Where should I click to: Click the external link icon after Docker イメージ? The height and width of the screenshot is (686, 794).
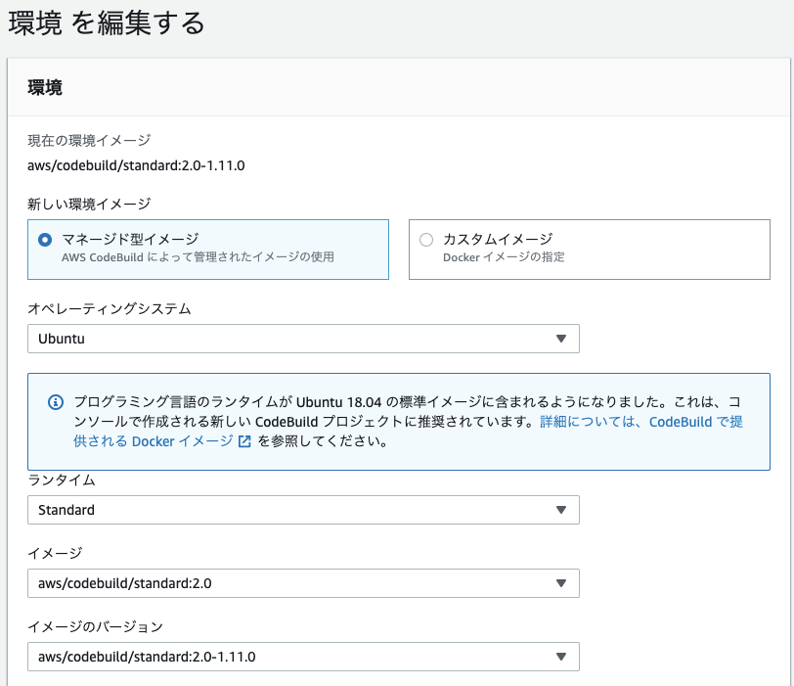click(x=243, y=441)
